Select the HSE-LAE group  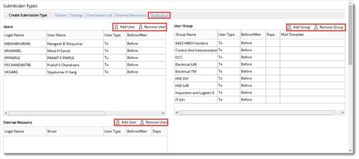[x=260, y=85]
